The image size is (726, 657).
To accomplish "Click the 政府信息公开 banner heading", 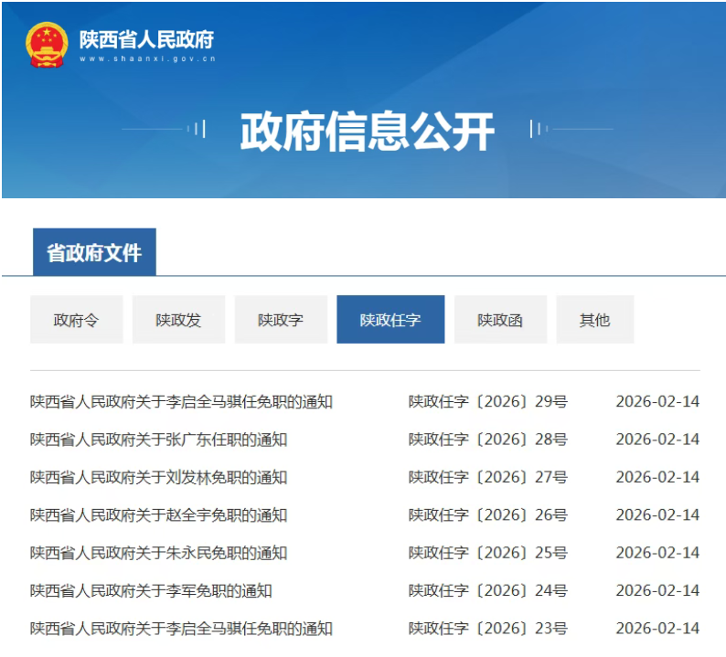I will (367, 132).
